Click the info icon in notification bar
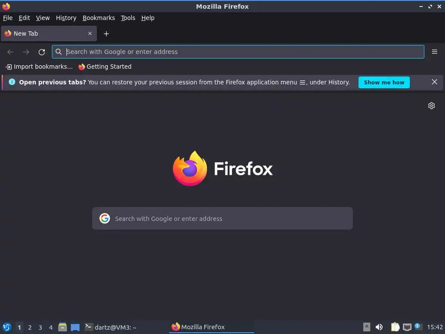 click(12, 82)
